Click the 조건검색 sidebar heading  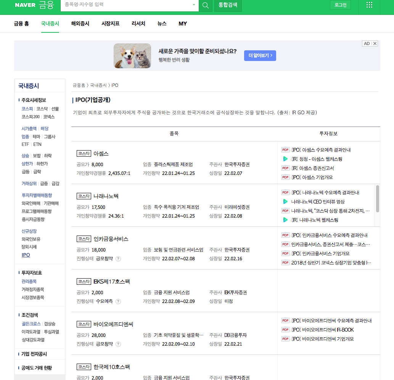click(x=29, y=315)
